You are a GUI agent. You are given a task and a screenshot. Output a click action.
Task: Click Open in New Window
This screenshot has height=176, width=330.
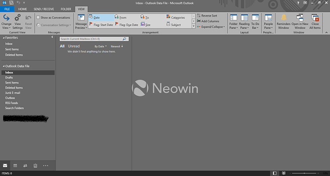(300, 22)
